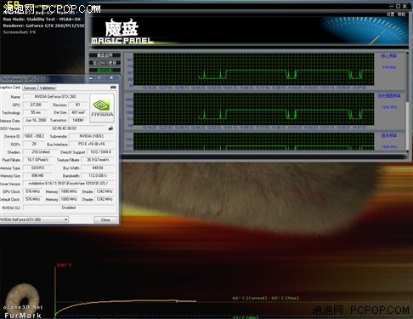Screen dimensions: 413x319
Task: Minimize the GPU-Z window
Action: [x=91, y=77]
